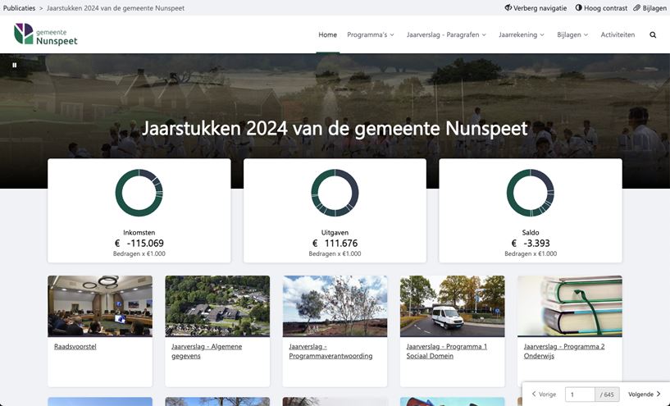This screenshot has height=406, width=670.
Task: Enable Hoog contrast mode
Action: tap(601, 8)
